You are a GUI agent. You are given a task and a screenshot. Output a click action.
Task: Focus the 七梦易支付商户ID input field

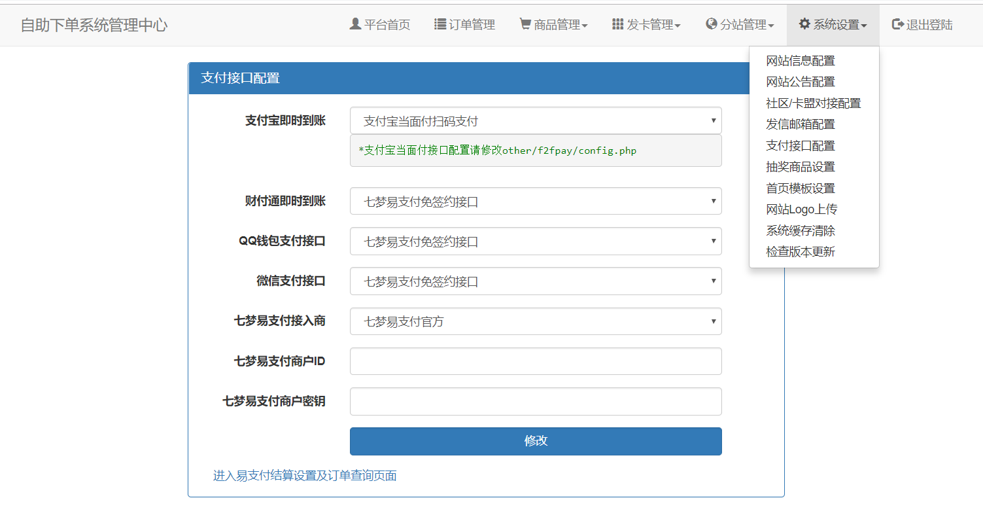(x=535, y=361)
